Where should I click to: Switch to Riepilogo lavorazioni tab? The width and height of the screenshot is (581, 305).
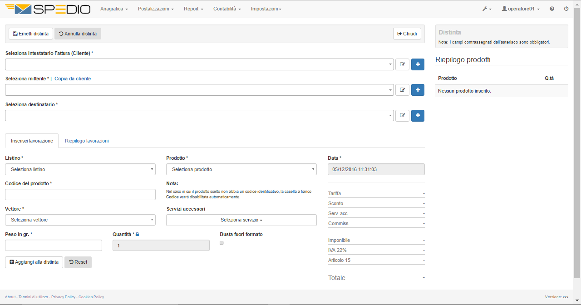point(87,141)
